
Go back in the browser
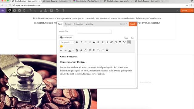point(2,5)
